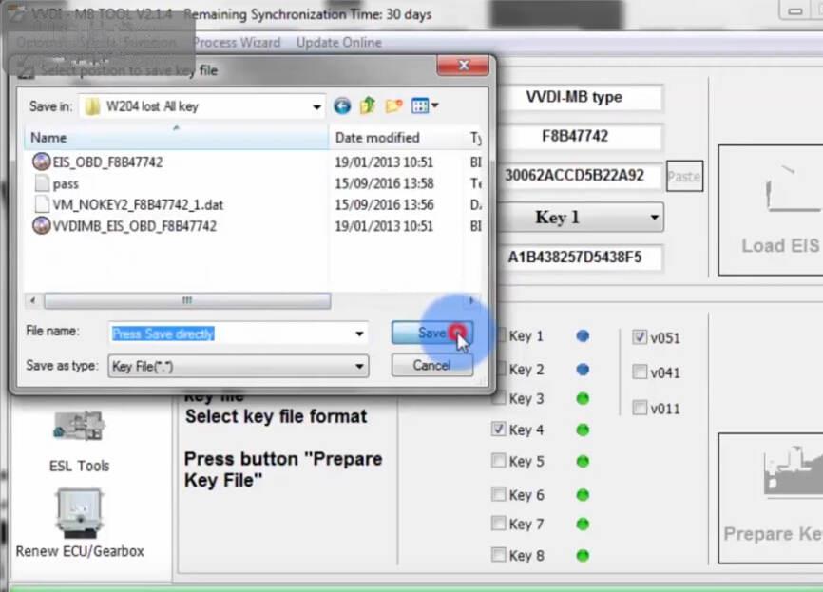Screen dimensions: 823x592
Task: Click the Paste button beside the password field
Action: coord(684,177)
